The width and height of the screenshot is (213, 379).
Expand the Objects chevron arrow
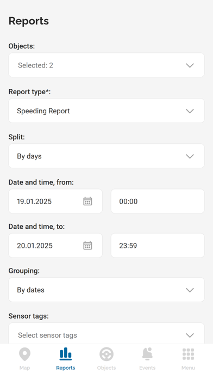[190, 65]
